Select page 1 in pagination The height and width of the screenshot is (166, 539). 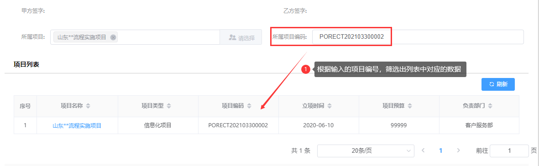pos(441,150)
